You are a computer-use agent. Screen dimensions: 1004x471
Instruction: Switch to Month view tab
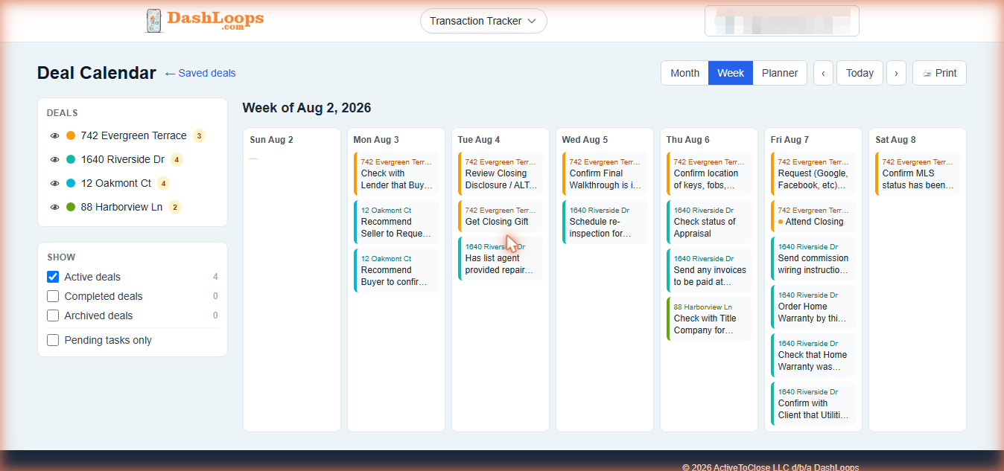(x=684, y=73)
